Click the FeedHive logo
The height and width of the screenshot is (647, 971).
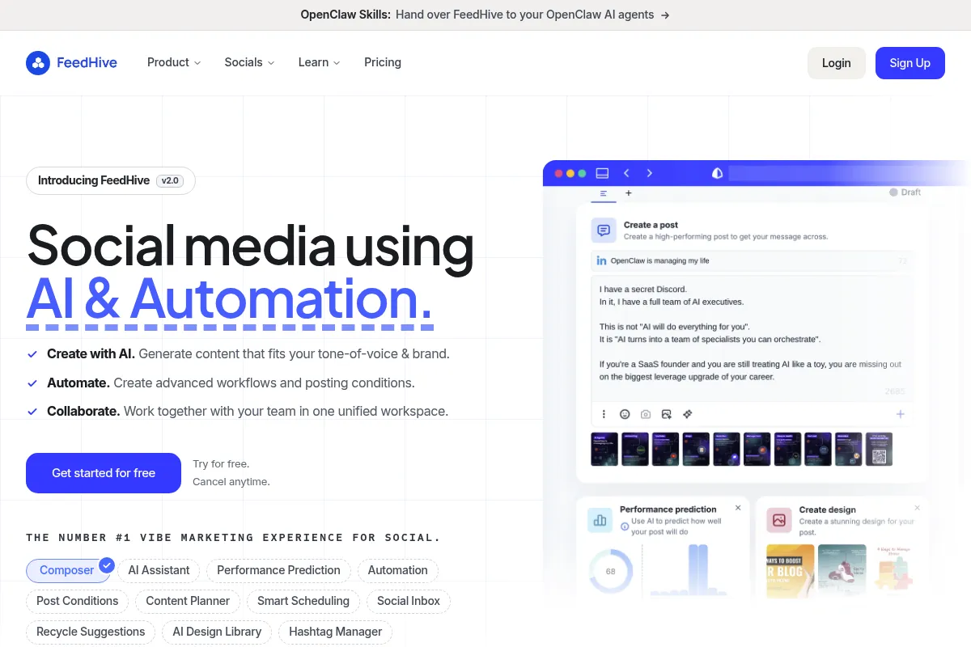coord(71,62)
